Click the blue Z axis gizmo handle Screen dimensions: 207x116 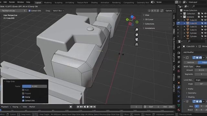click(132, 17)
